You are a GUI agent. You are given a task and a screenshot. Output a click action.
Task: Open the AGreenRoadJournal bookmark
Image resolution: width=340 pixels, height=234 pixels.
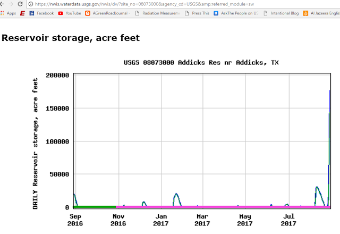(107, 13)
